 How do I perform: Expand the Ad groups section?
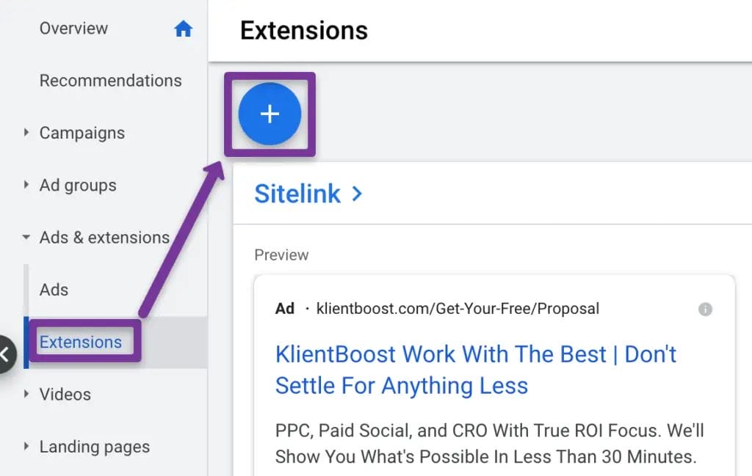26,185
